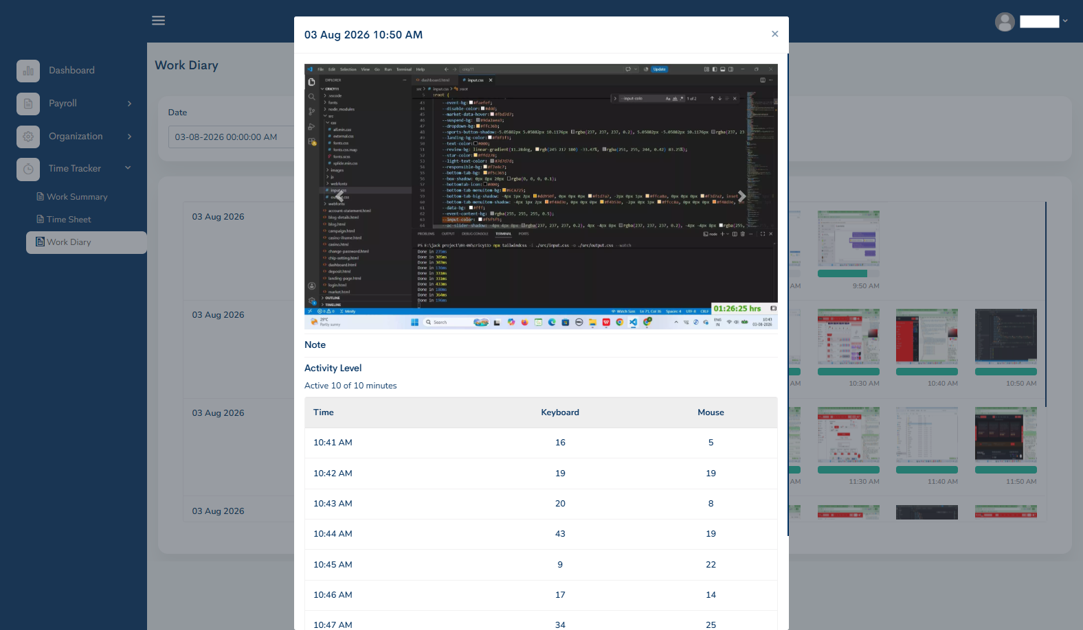Click the activity bar above 9:50 AM
1083x630 pixels.
click(848, 274)
